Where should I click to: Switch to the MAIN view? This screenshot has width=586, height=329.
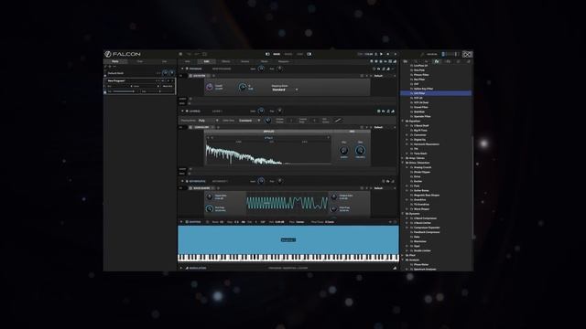pos(277,54)
